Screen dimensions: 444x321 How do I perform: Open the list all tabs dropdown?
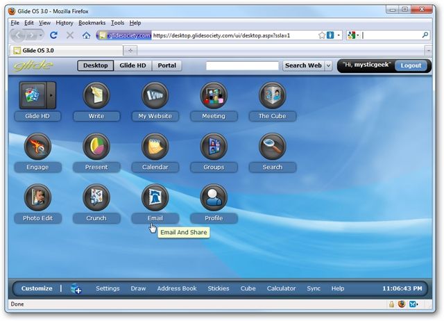(x=429, y=51)
